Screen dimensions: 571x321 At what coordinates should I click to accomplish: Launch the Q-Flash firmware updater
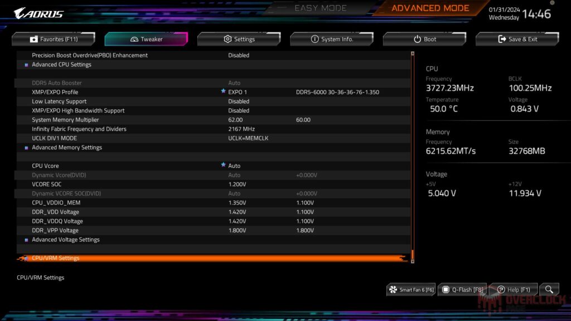point(463,289)
